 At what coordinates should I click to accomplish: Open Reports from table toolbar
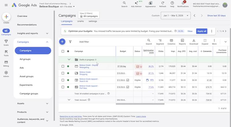[x=182, y=42]
